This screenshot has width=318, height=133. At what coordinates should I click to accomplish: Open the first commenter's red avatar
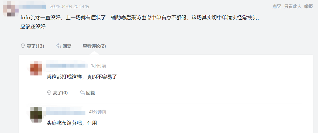(36, 69)
